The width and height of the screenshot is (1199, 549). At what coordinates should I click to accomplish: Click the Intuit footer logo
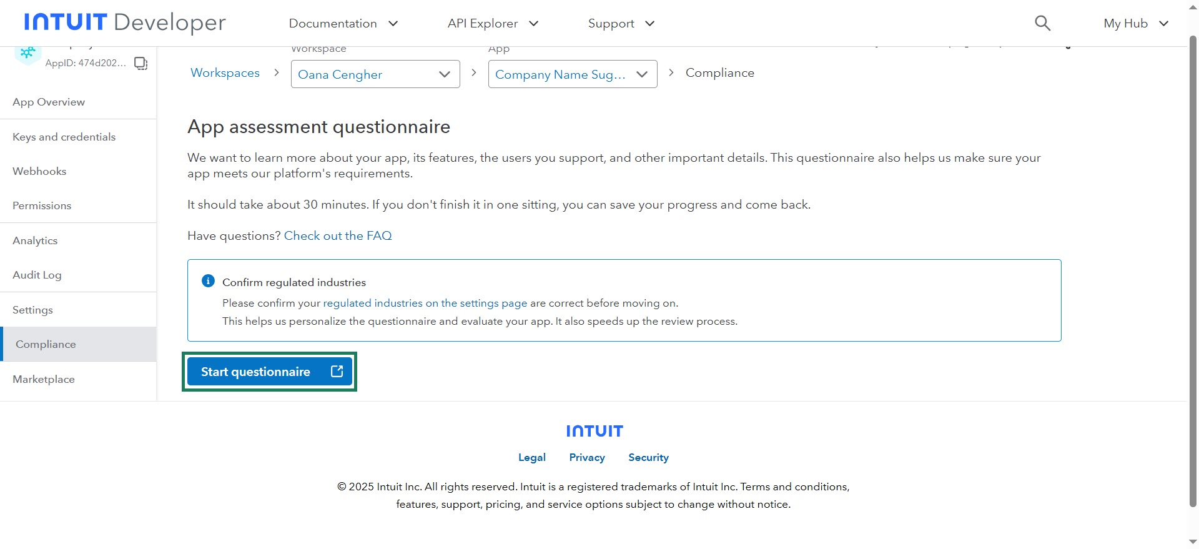point(594,431)
